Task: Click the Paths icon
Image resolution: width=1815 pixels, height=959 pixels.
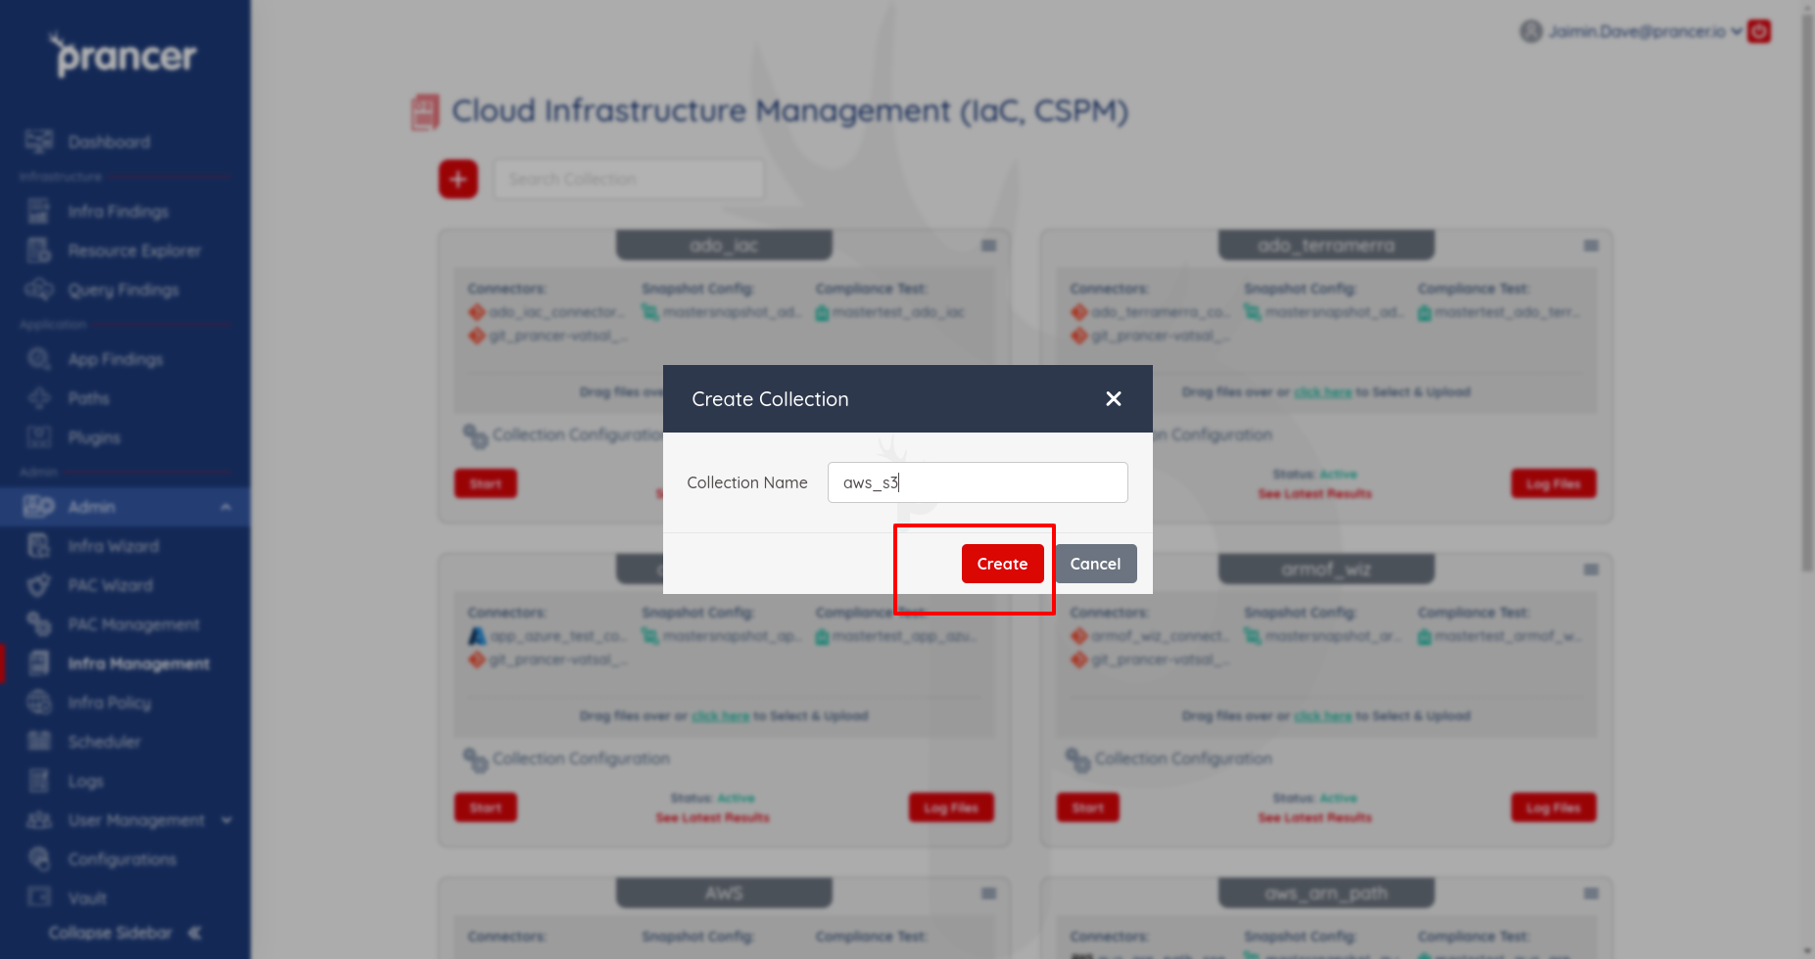Action: (x=39, y=397)
